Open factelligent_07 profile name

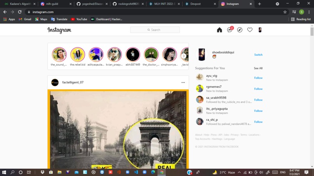pyautogui.click(x=73, y=82)
